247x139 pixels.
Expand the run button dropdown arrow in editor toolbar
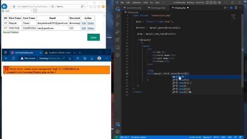pos(228,8)
